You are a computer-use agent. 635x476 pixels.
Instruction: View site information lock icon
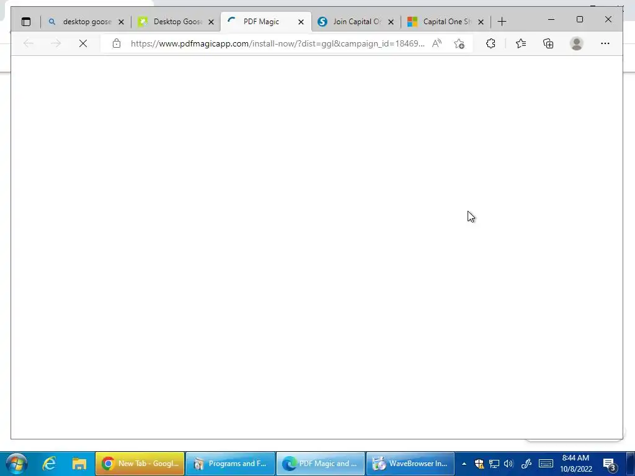[x=117, y=43]
